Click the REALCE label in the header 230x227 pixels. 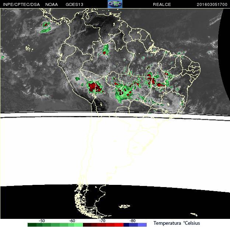point(162,4)
